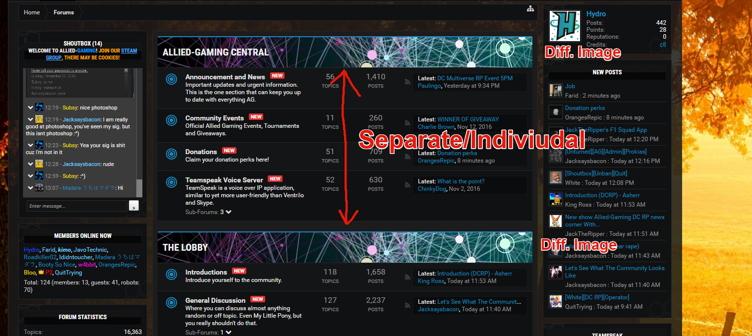The image size is (752, 336).
Task: Click the sitemap icon beside the breadcrumb bar
Action: tap(530, 9)
